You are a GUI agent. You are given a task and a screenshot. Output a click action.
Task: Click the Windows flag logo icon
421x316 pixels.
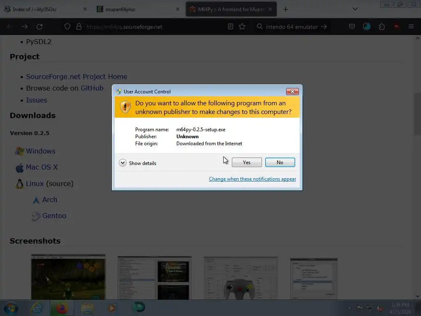tap(19, 151)
